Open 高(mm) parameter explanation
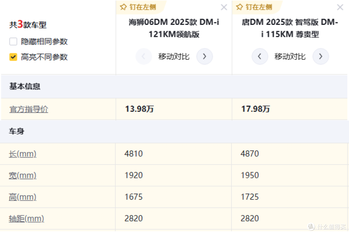 pos(23,197)
